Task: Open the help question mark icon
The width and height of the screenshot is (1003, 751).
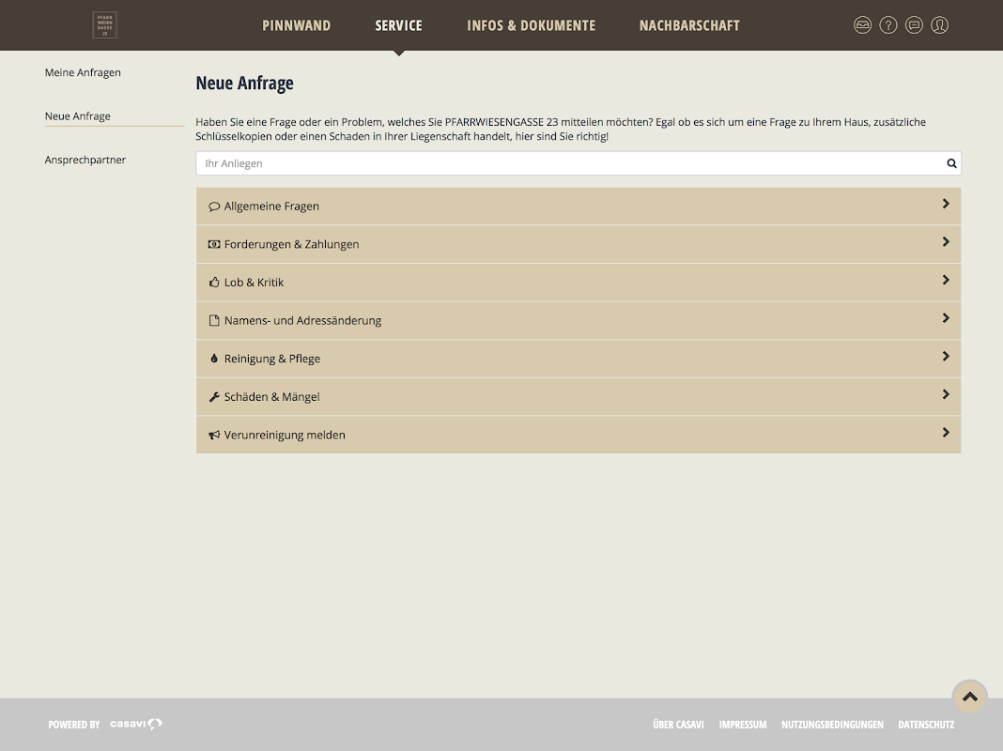Action: coord(887,25)
